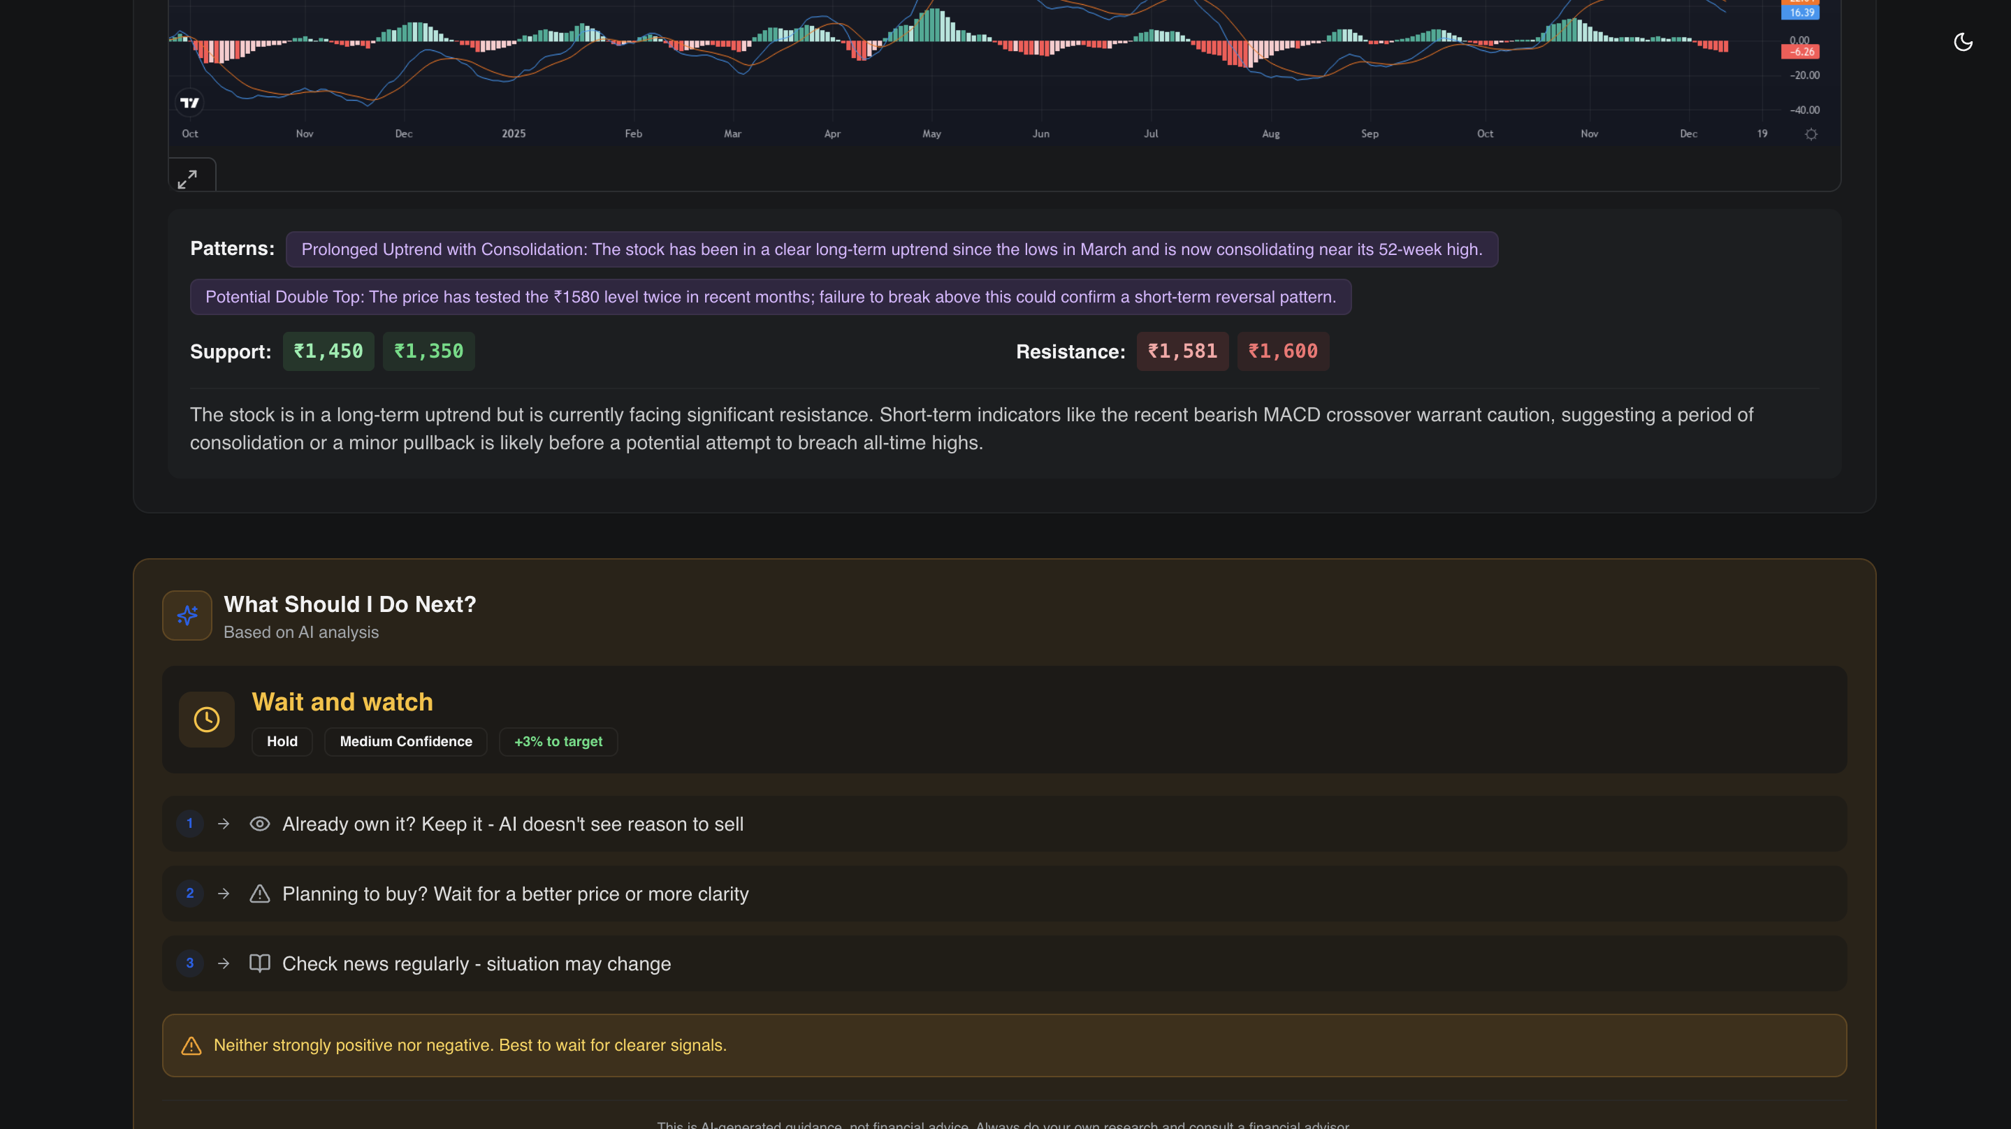
Task: Click the clock icon next to 'Wait and watch'
Action: pyautogui.click(x=206, y=719)
